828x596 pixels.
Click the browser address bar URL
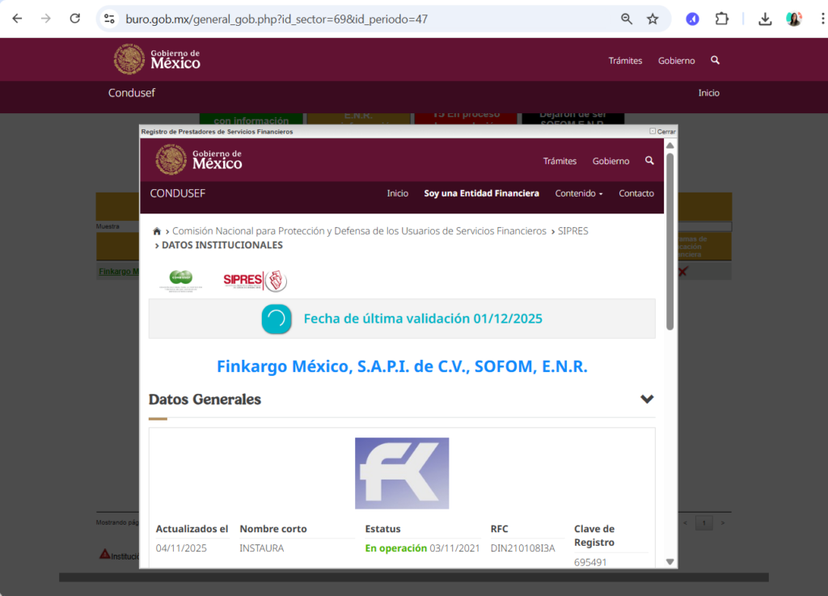pos(277,19)
